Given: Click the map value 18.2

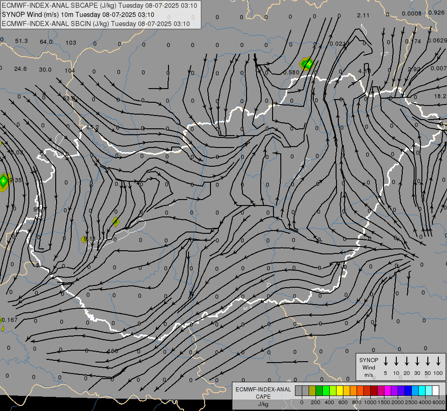Looking at the screenshot, I should tap(440, 96).
